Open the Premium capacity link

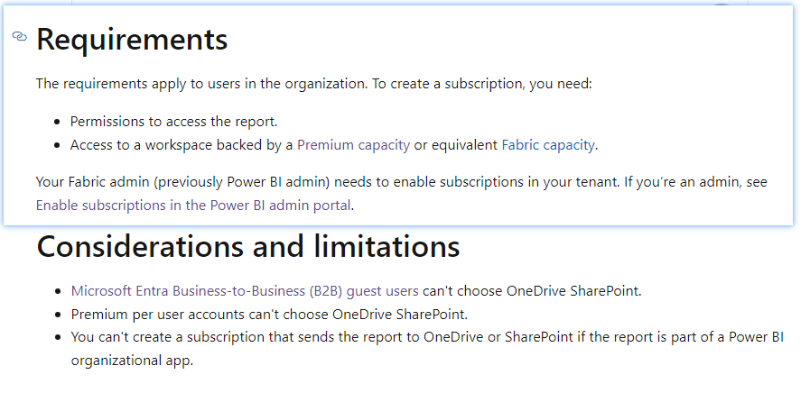(353, 145)
